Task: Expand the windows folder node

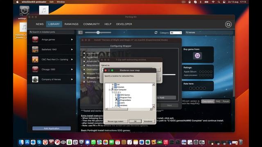Action: click(116, 105)
